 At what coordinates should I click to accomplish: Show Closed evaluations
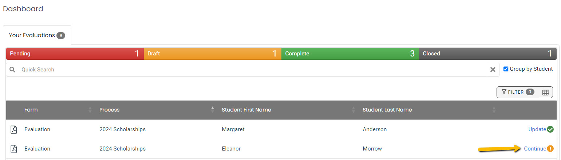pyautogui.click(x=488, y=54)
